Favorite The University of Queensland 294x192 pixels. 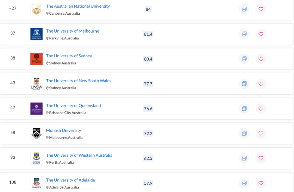tap(261, 109)
